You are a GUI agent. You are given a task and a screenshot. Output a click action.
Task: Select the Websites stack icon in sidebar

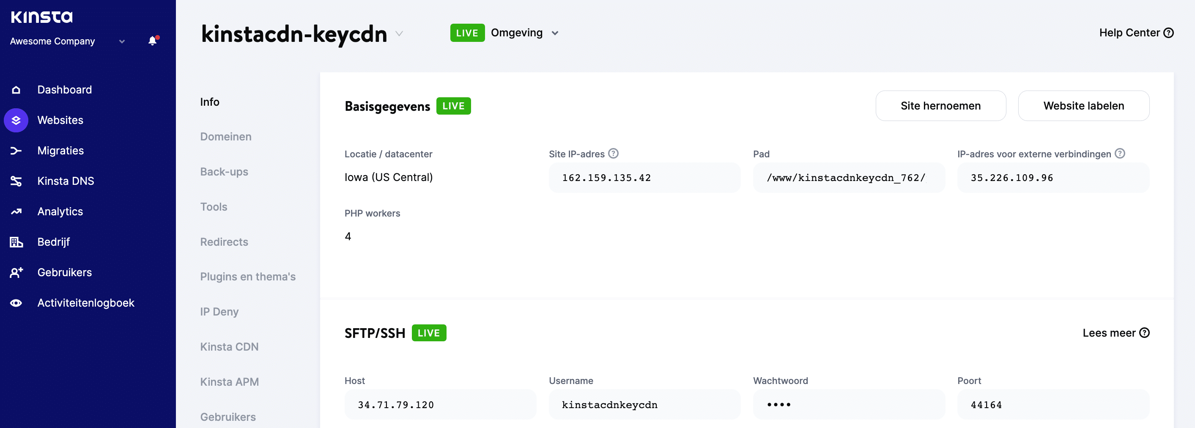(16, 120)
